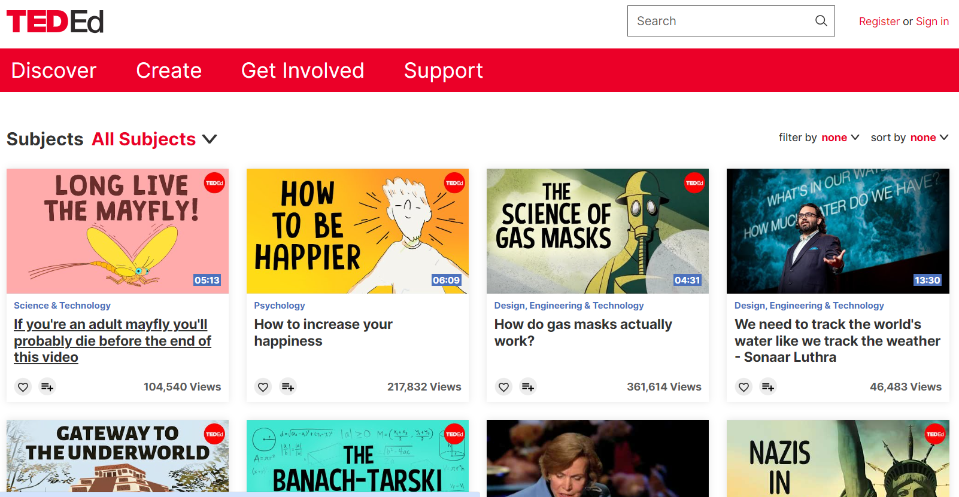Expand the All Subjects dropdown
959x497 pixels.
coord(154,139)
